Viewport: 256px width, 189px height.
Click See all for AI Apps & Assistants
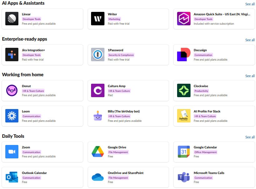[250, 4]
